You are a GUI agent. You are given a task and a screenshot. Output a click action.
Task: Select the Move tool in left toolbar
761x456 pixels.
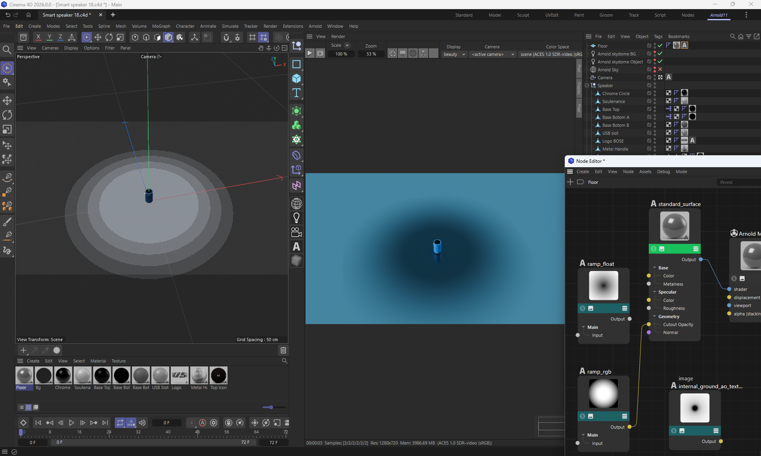[7, 100]
